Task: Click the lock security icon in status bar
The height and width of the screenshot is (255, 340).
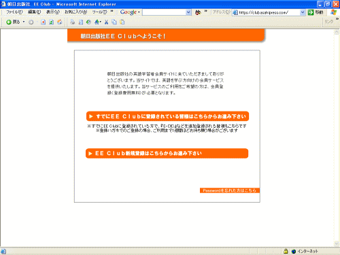Action: [286, 251]
